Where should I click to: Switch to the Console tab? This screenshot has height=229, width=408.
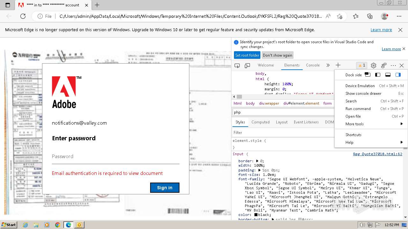click(x=313, y=65)
